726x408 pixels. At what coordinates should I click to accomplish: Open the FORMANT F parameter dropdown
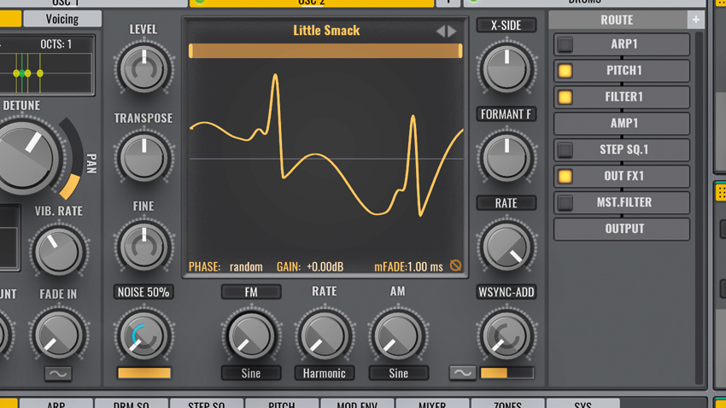click(506, 114)
